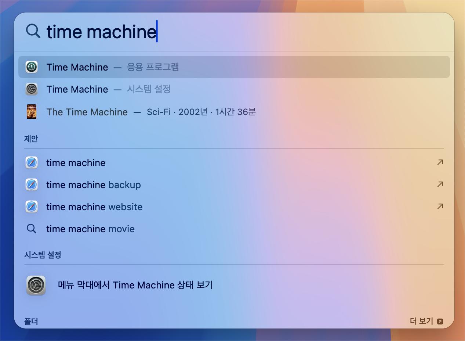Click the Time Machine application icon

(32, 67)
